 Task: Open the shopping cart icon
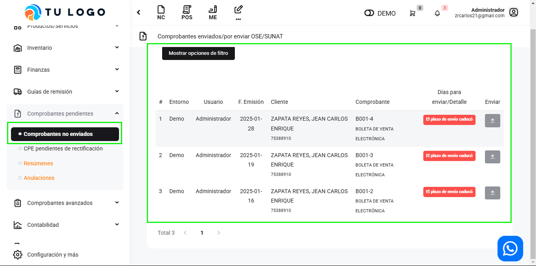(x=412, y=13)
